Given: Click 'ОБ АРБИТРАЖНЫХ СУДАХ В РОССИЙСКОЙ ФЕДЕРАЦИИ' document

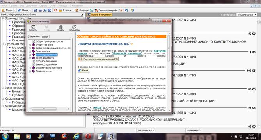Looking at the screenshot, I should pyautogui.click(x=138, y=120).
